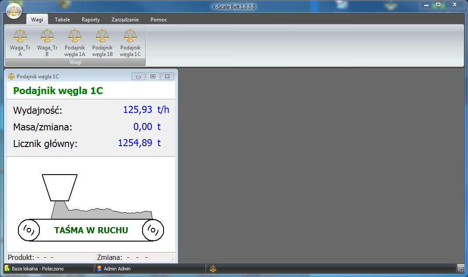Click the Baza lokalna database status icon
This screenshot has height=277, width=468.
pyautogui.click(x=7, y=269)
